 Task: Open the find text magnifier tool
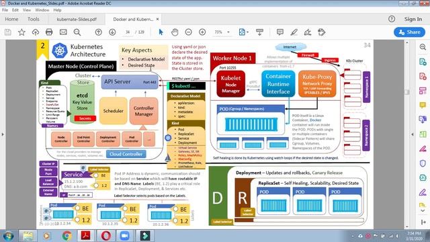(x=77, y=32)
